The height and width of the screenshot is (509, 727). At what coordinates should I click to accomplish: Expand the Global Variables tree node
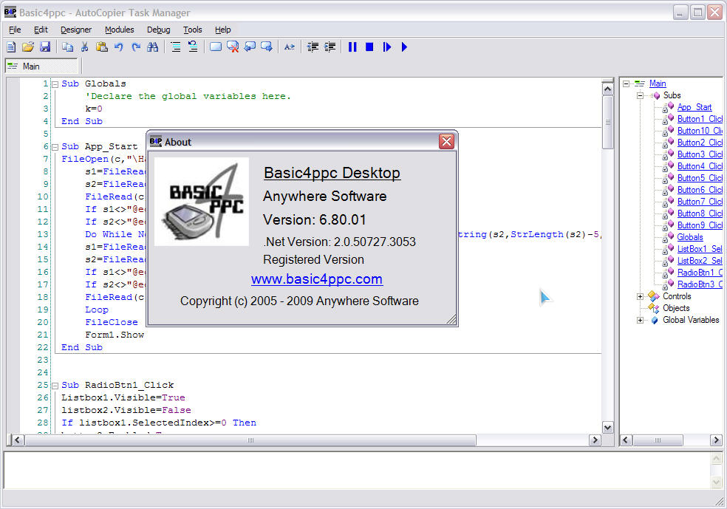point(640,320)
